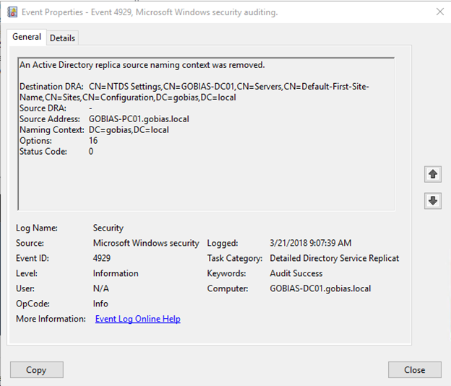Select the General tab
Image resolution: width=451 pixels, height=386 pixels.
coord(27,37)
